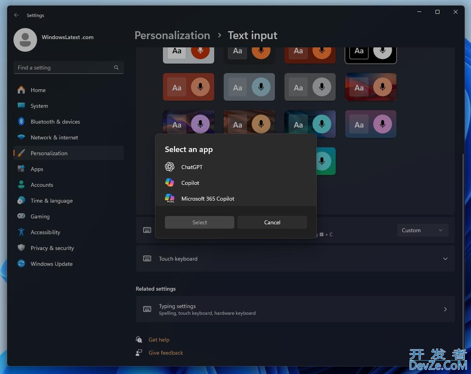Select the red wave wallpaper keyboard theme
The image size is (471, 374).
[x=371, y=87]
